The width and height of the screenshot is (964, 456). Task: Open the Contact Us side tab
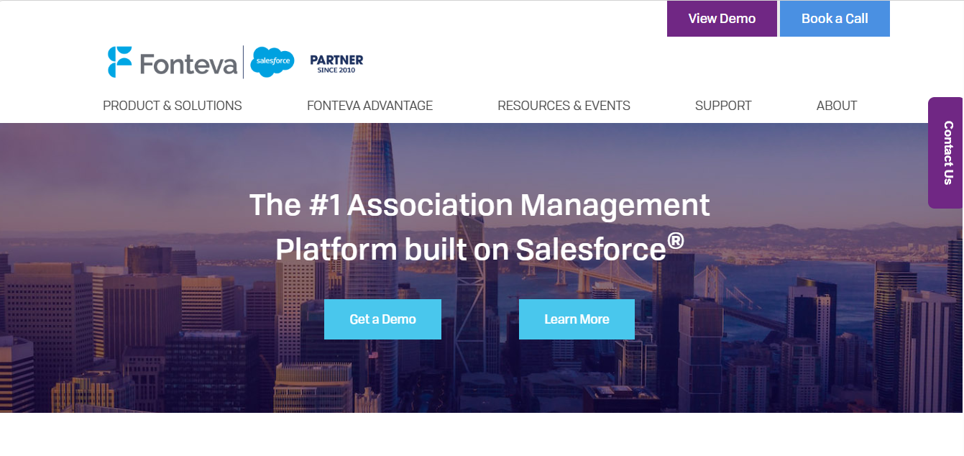pyautogui.click(x=947, y=152)
